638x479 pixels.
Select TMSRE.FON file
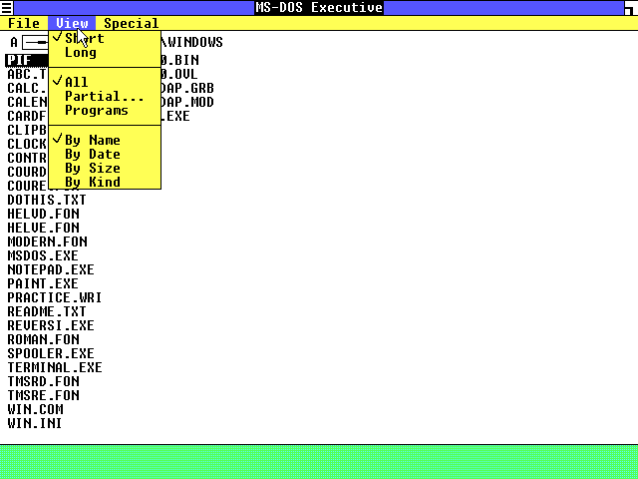(x=43, y=395)
